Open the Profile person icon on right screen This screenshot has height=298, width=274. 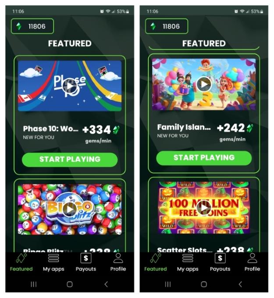click(252, 258)
